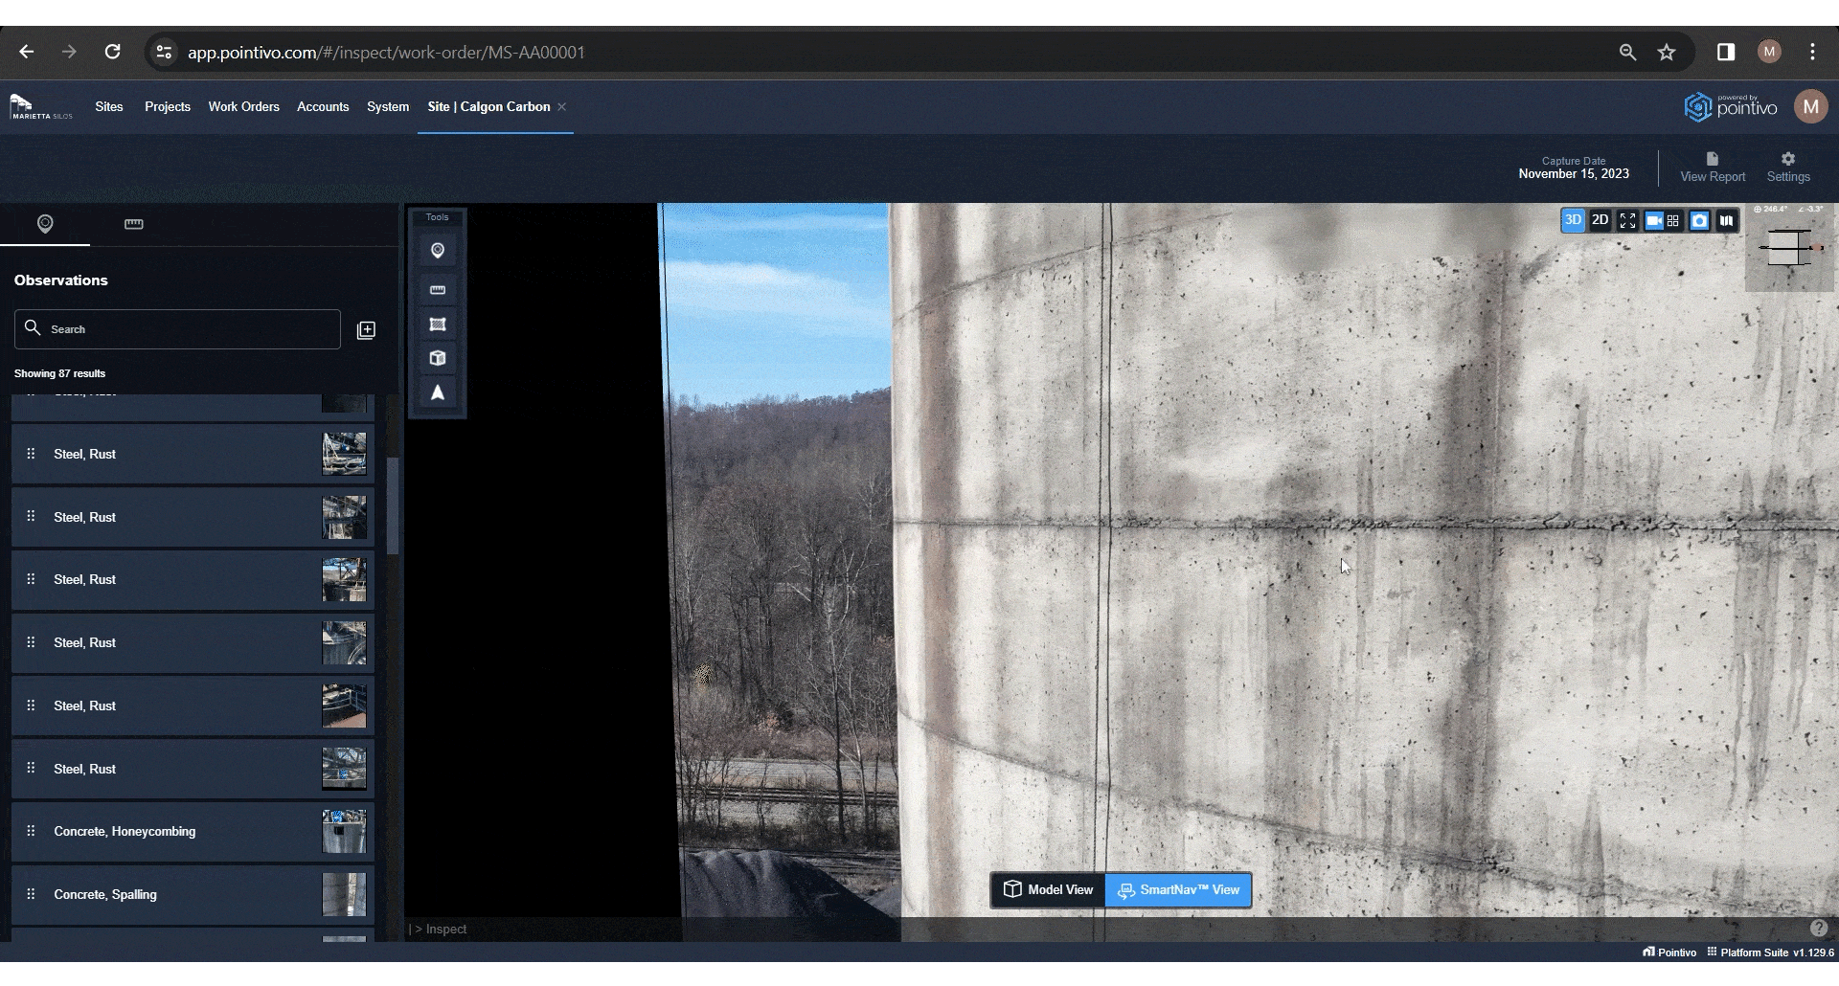This screenshot has height=986, width=1839.
Task: Enter fullscreen with the expand arrows icon
Action: (1627, 221)
